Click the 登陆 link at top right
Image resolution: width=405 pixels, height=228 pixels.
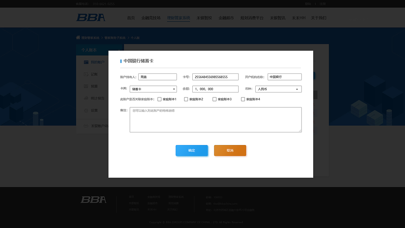(x=308, y=4)
